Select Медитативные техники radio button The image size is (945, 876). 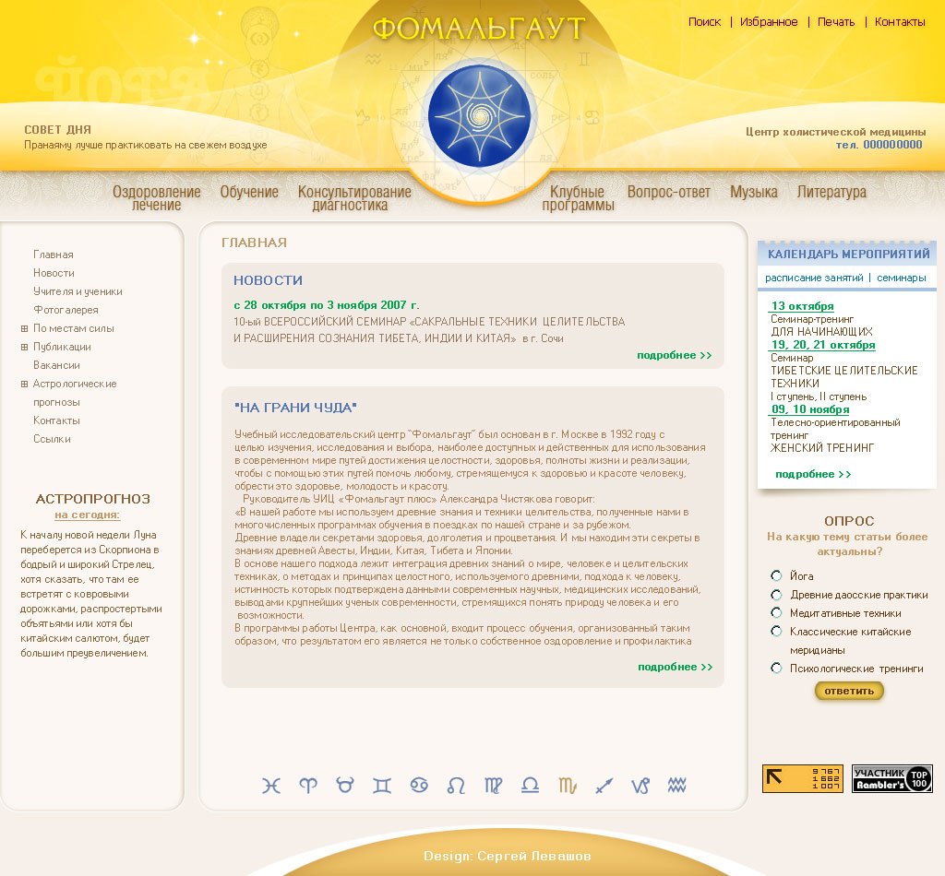tap(776, 613)
